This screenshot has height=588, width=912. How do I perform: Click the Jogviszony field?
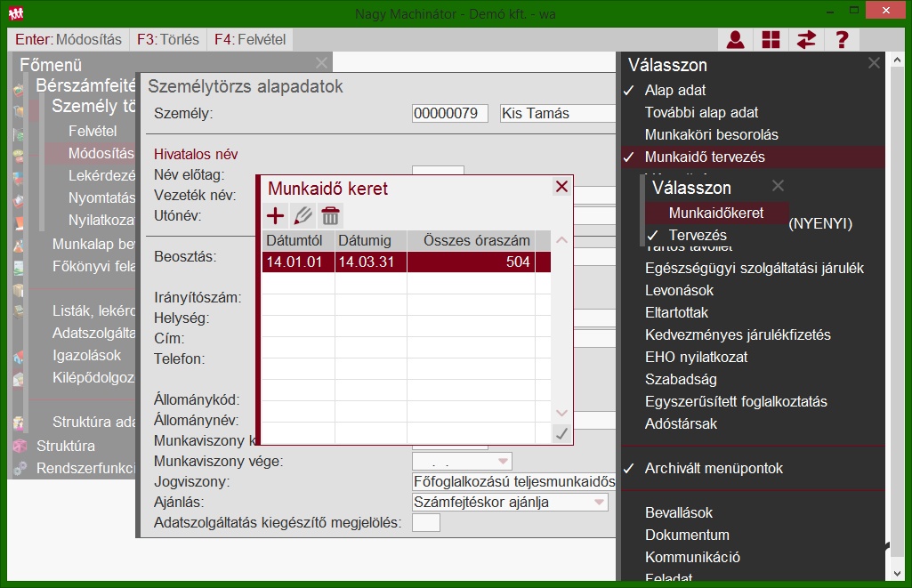click(513, 481)
